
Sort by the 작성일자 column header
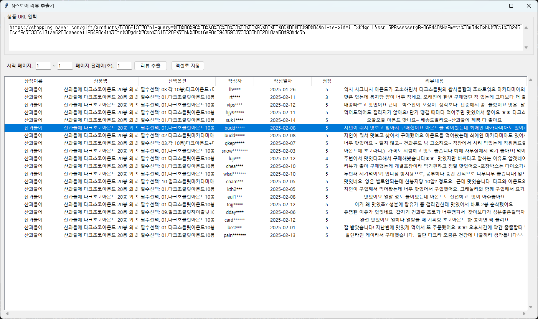(x=282, y=81)
